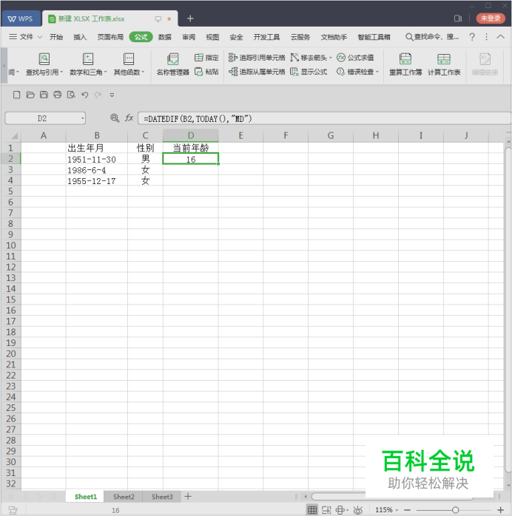This screenshot has width=512, height=516.
Task: Click the Save icon in quick toolbar
Action: point(44,95)
